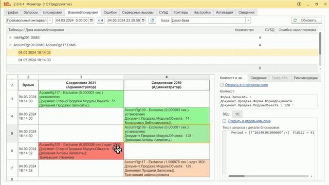Click spreadsheet column header 4
Screen dimensions: 329x185
pos(167,77)
